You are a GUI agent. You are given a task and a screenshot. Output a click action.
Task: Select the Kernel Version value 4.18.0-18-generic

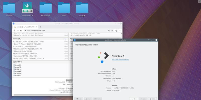click(x=116, y=78)
